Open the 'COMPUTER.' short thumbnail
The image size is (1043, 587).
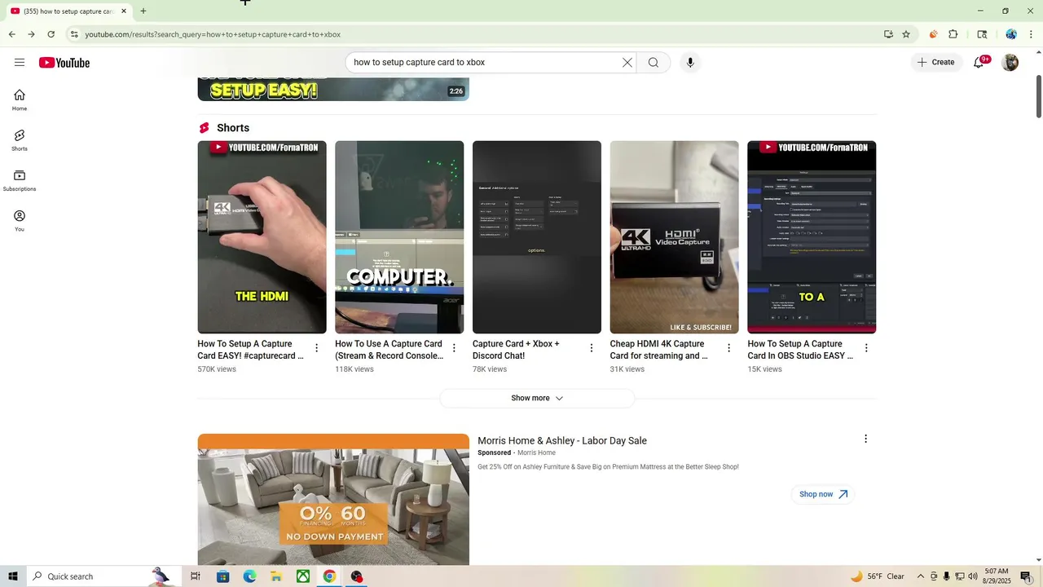click(399, 237)
